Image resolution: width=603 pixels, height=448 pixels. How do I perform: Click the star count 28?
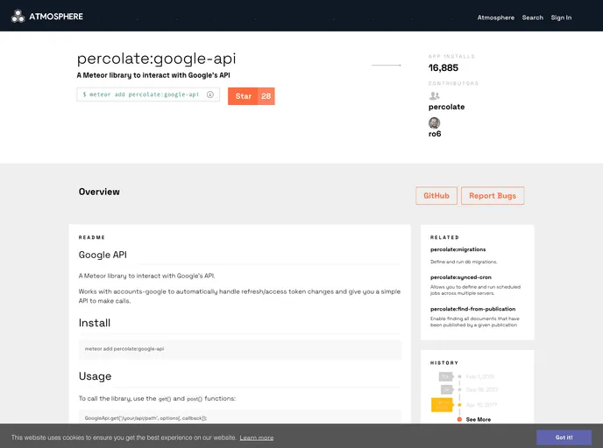point(266,96)
